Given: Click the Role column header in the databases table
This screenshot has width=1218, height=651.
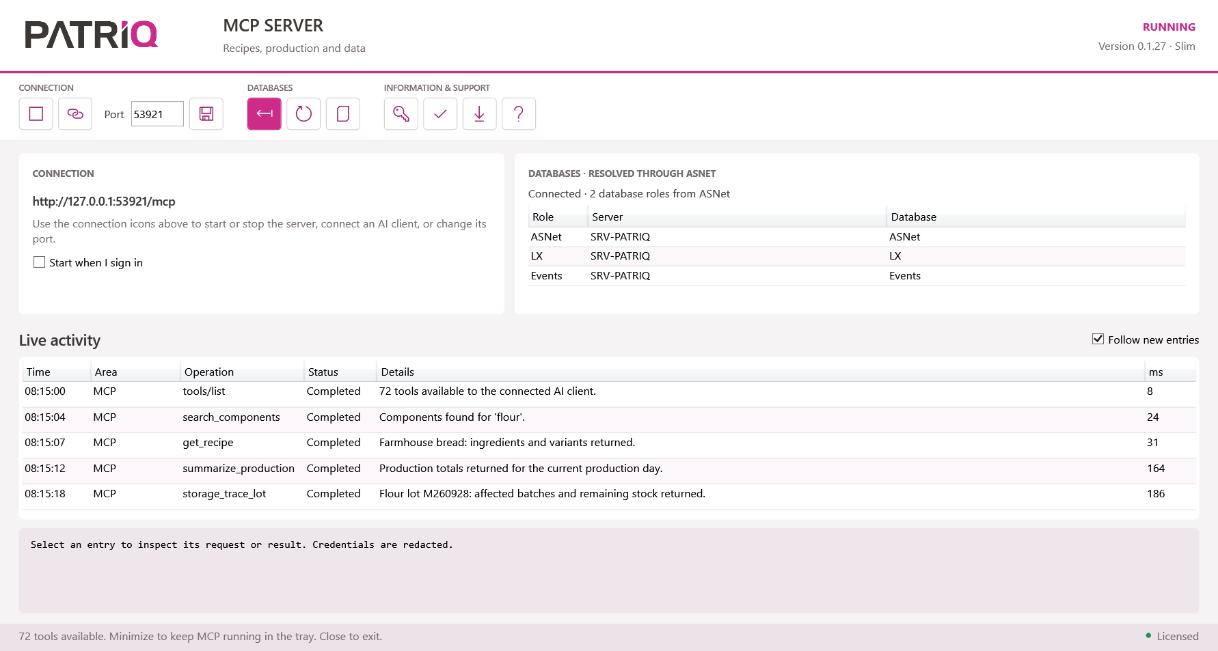Looking at the screenshot, I should click(x=558, y=217).
